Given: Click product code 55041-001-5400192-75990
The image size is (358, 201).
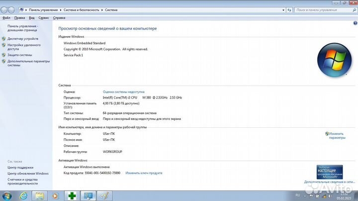Looking at the screenshot, I should coord(102,173).
